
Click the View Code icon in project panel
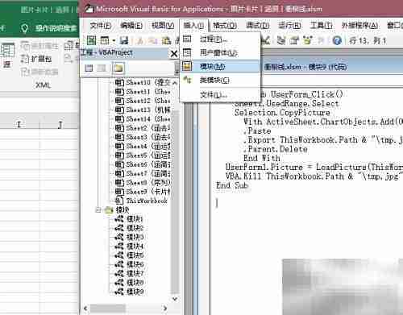[x=89, y=68]
